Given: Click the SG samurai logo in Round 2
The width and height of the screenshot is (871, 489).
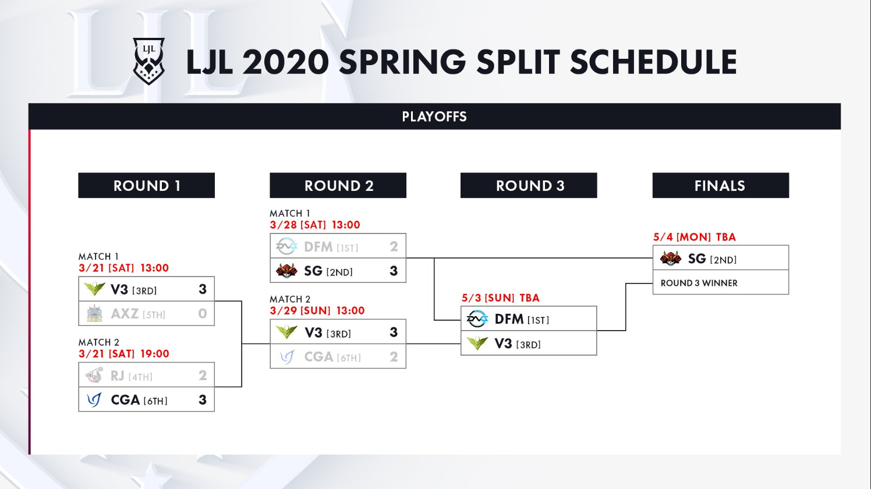Looking at the screenshot, I should click(x=286, y=271).
